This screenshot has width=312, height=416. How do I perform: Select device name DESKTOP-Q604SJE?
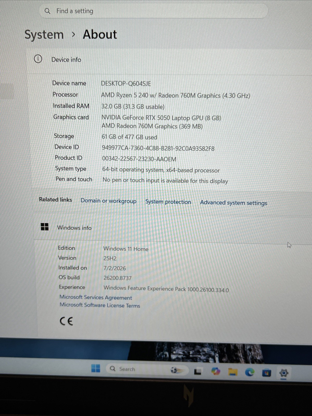tap(126, 84)
